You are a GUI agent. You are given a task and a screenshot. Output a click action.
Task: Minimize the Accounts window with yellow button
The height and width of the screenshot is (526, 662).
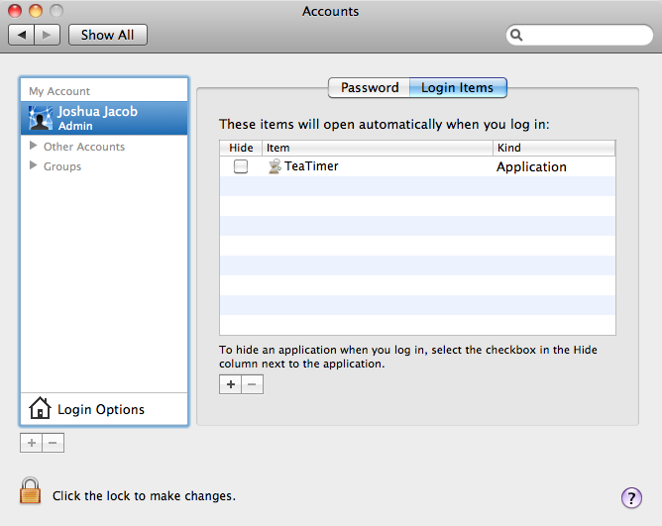(36, 11)
